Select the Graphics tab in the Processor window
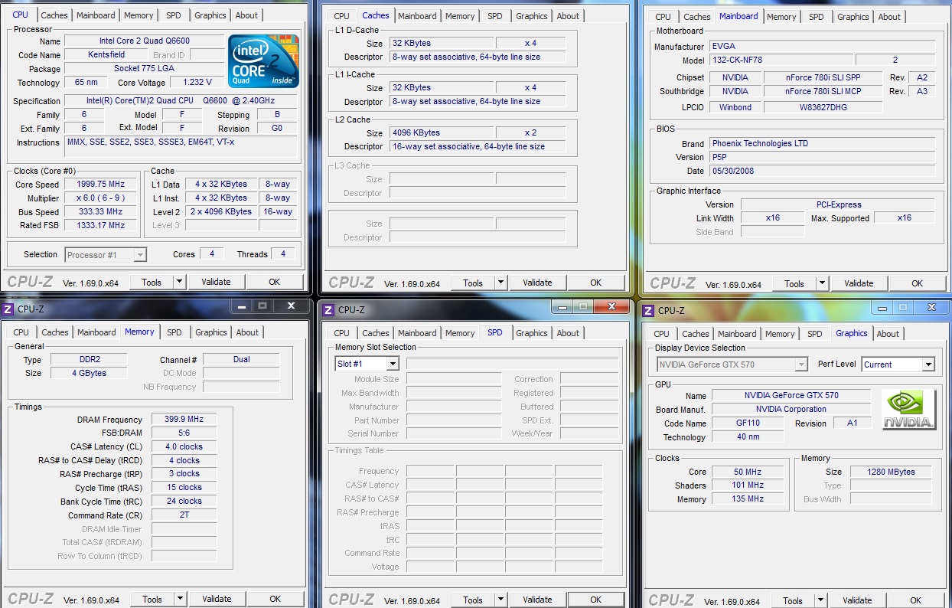 (x=210, y=15)
